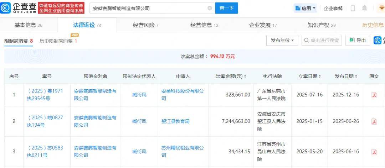Screen dimensions: 385x168
Task: Export the list with 导出 button
Action: [x=358, y=41]
